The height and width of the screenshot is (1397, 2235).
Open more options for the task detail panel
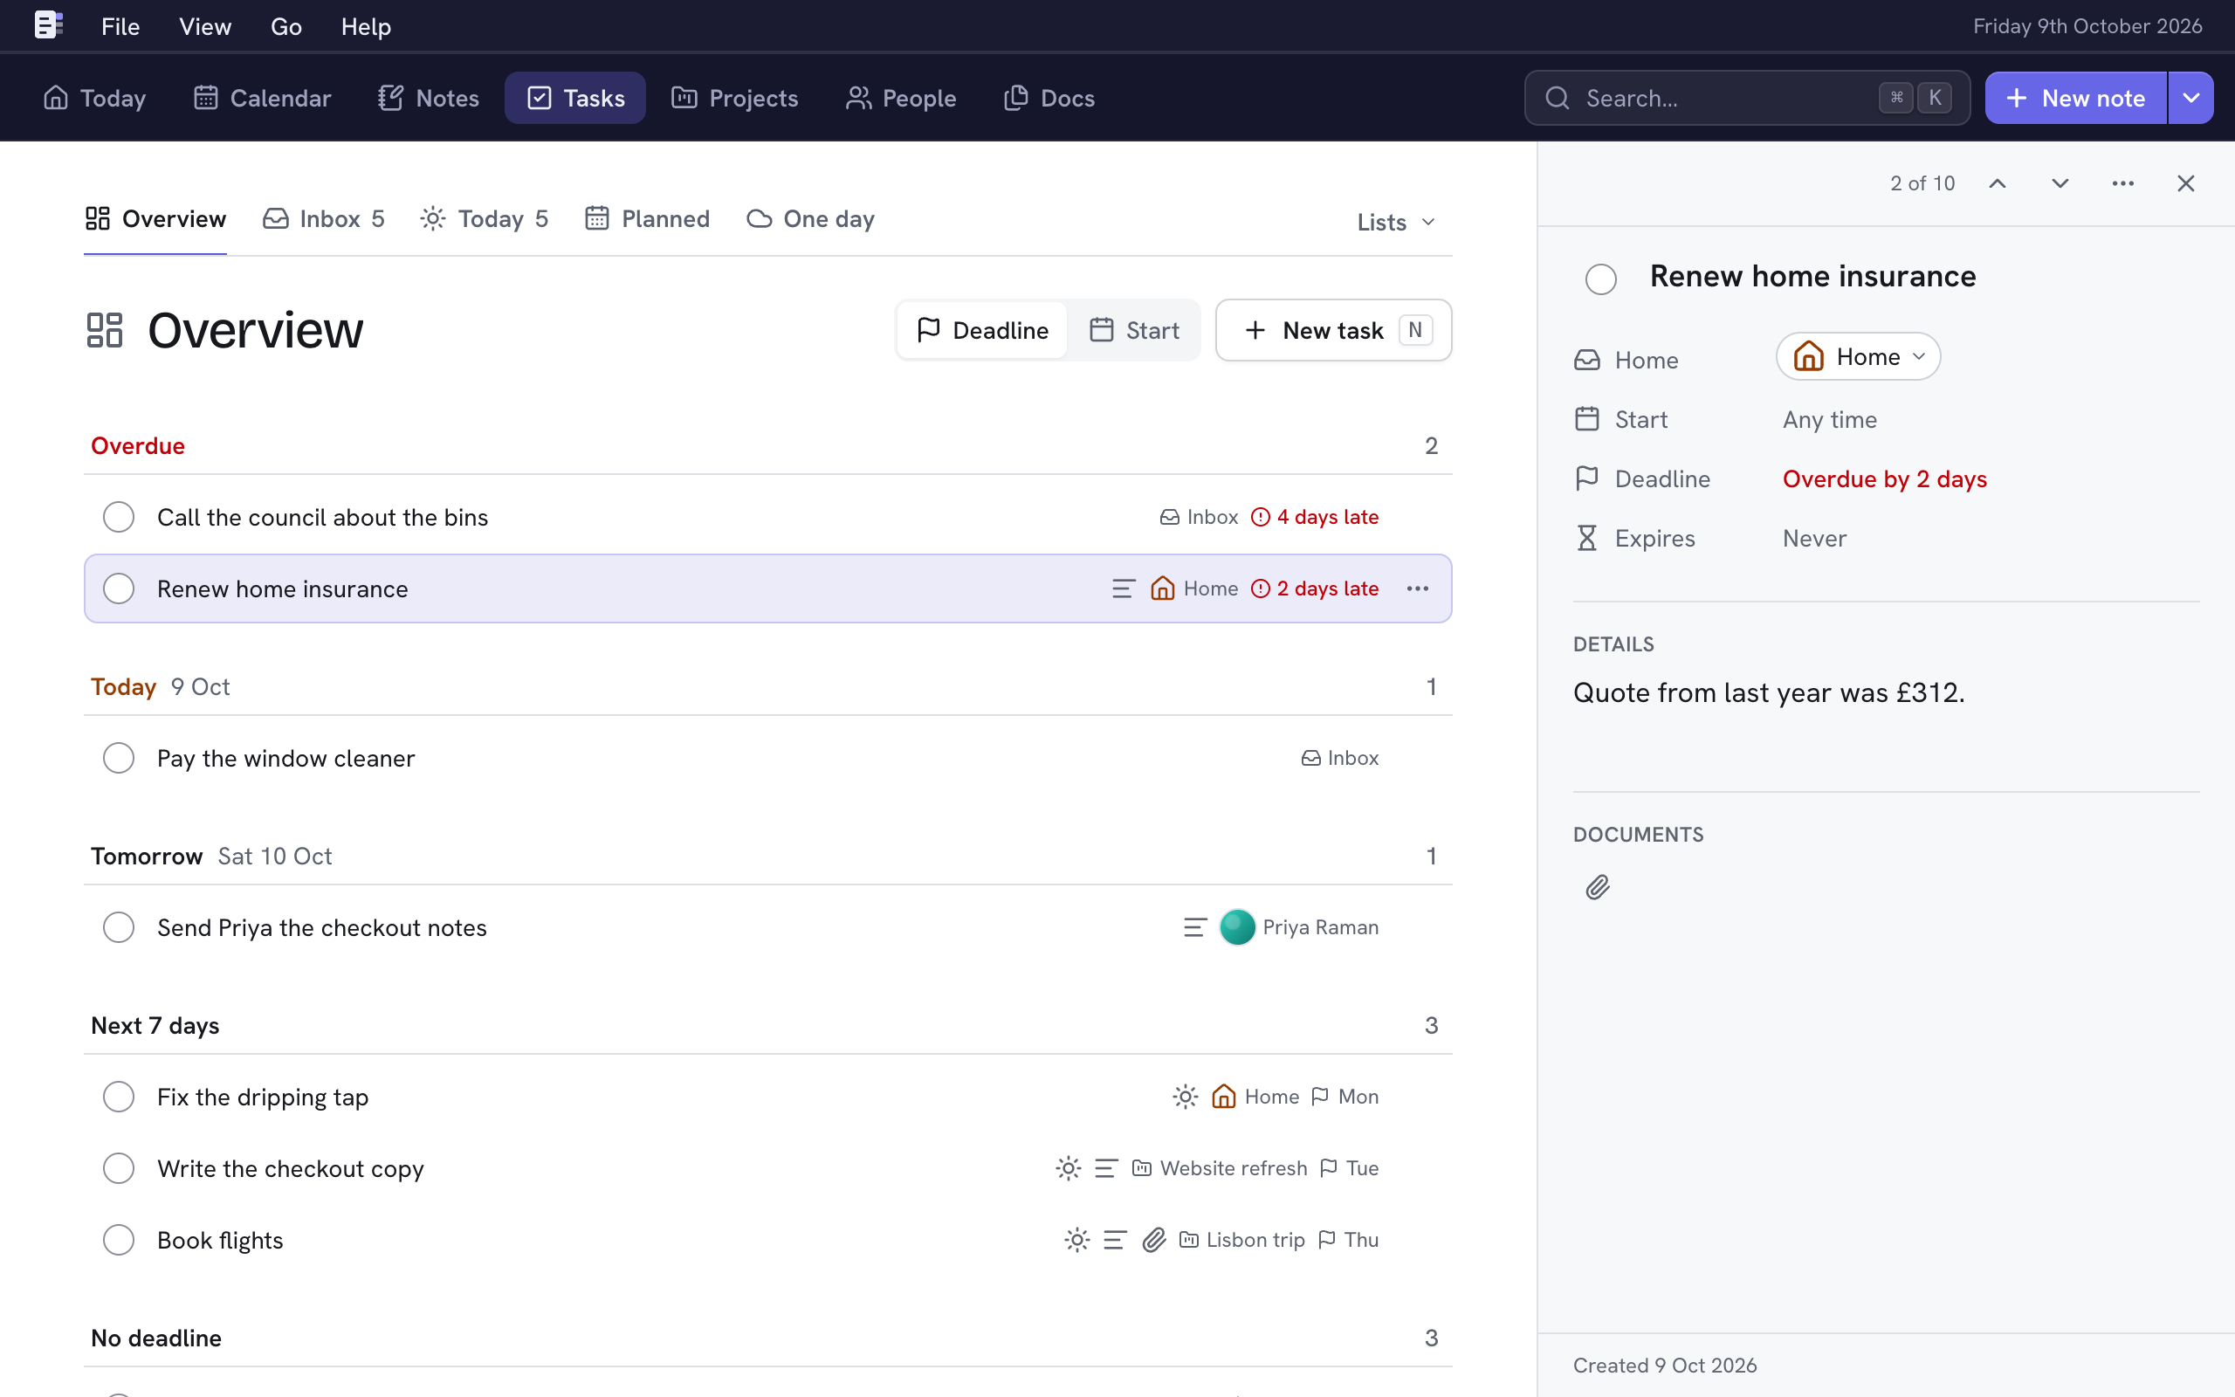[2122, 183]
